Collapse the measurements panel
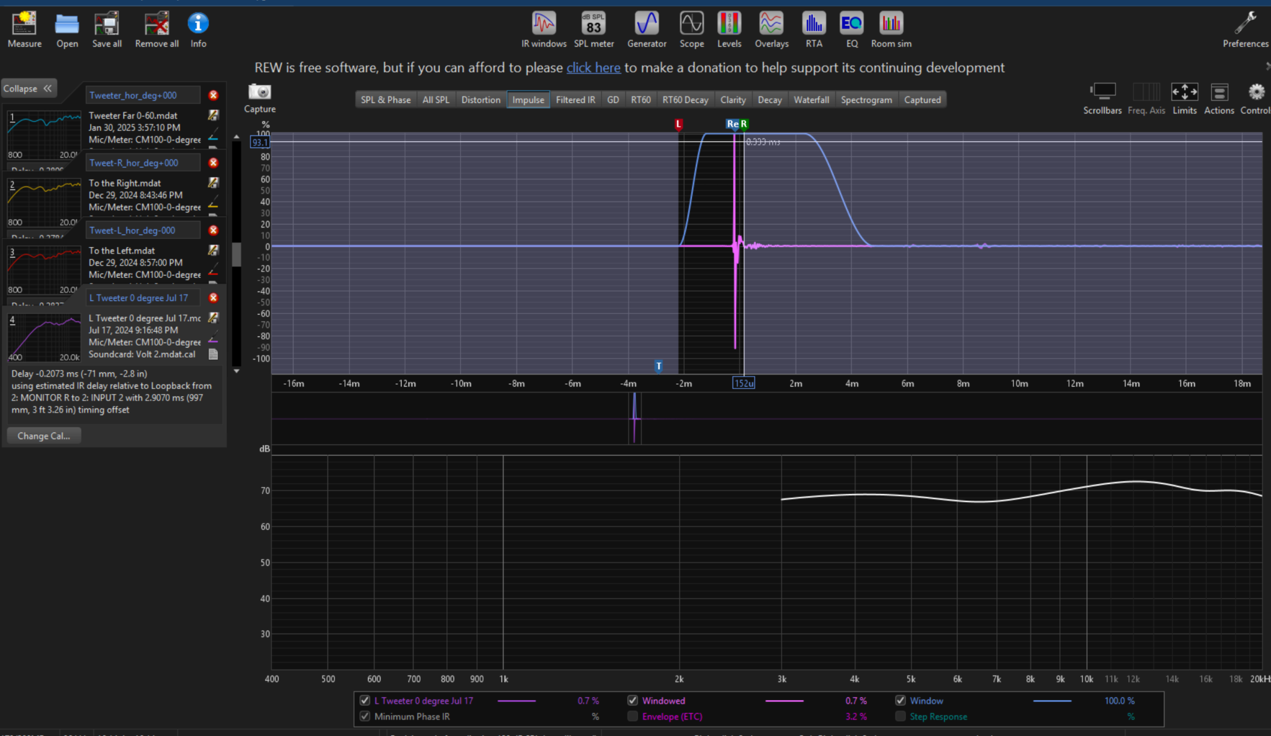The height and width of the screenshot is (736, 1271). [x=29, y=89]
